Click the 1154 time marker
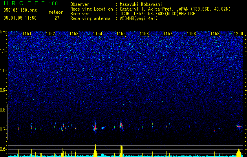Viewport: 247px width, 157px height. (97, 34)
